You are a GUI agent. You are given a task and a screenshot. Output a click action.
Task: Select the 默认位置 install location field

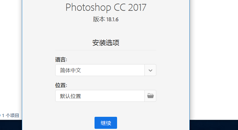tap(100, 96)
